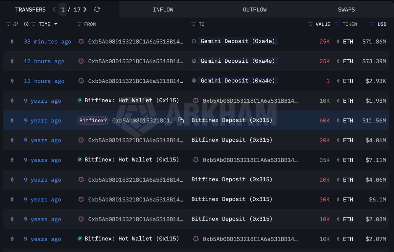Open first Gemini Deposit (0xa4e) entity
This screenshot has height=252, width=394.
click(238, 41)
